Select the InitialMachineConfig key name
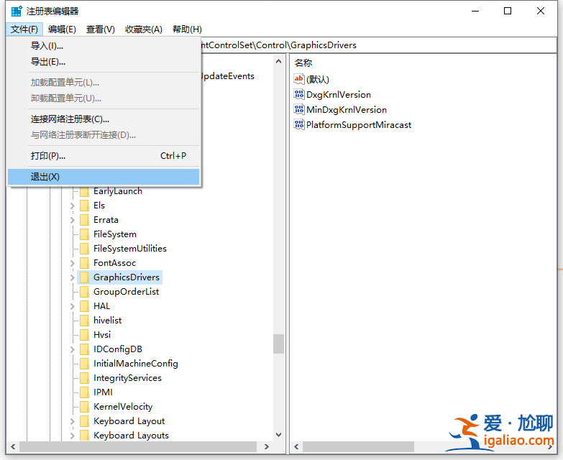563x460 pixels. [136, 364]
